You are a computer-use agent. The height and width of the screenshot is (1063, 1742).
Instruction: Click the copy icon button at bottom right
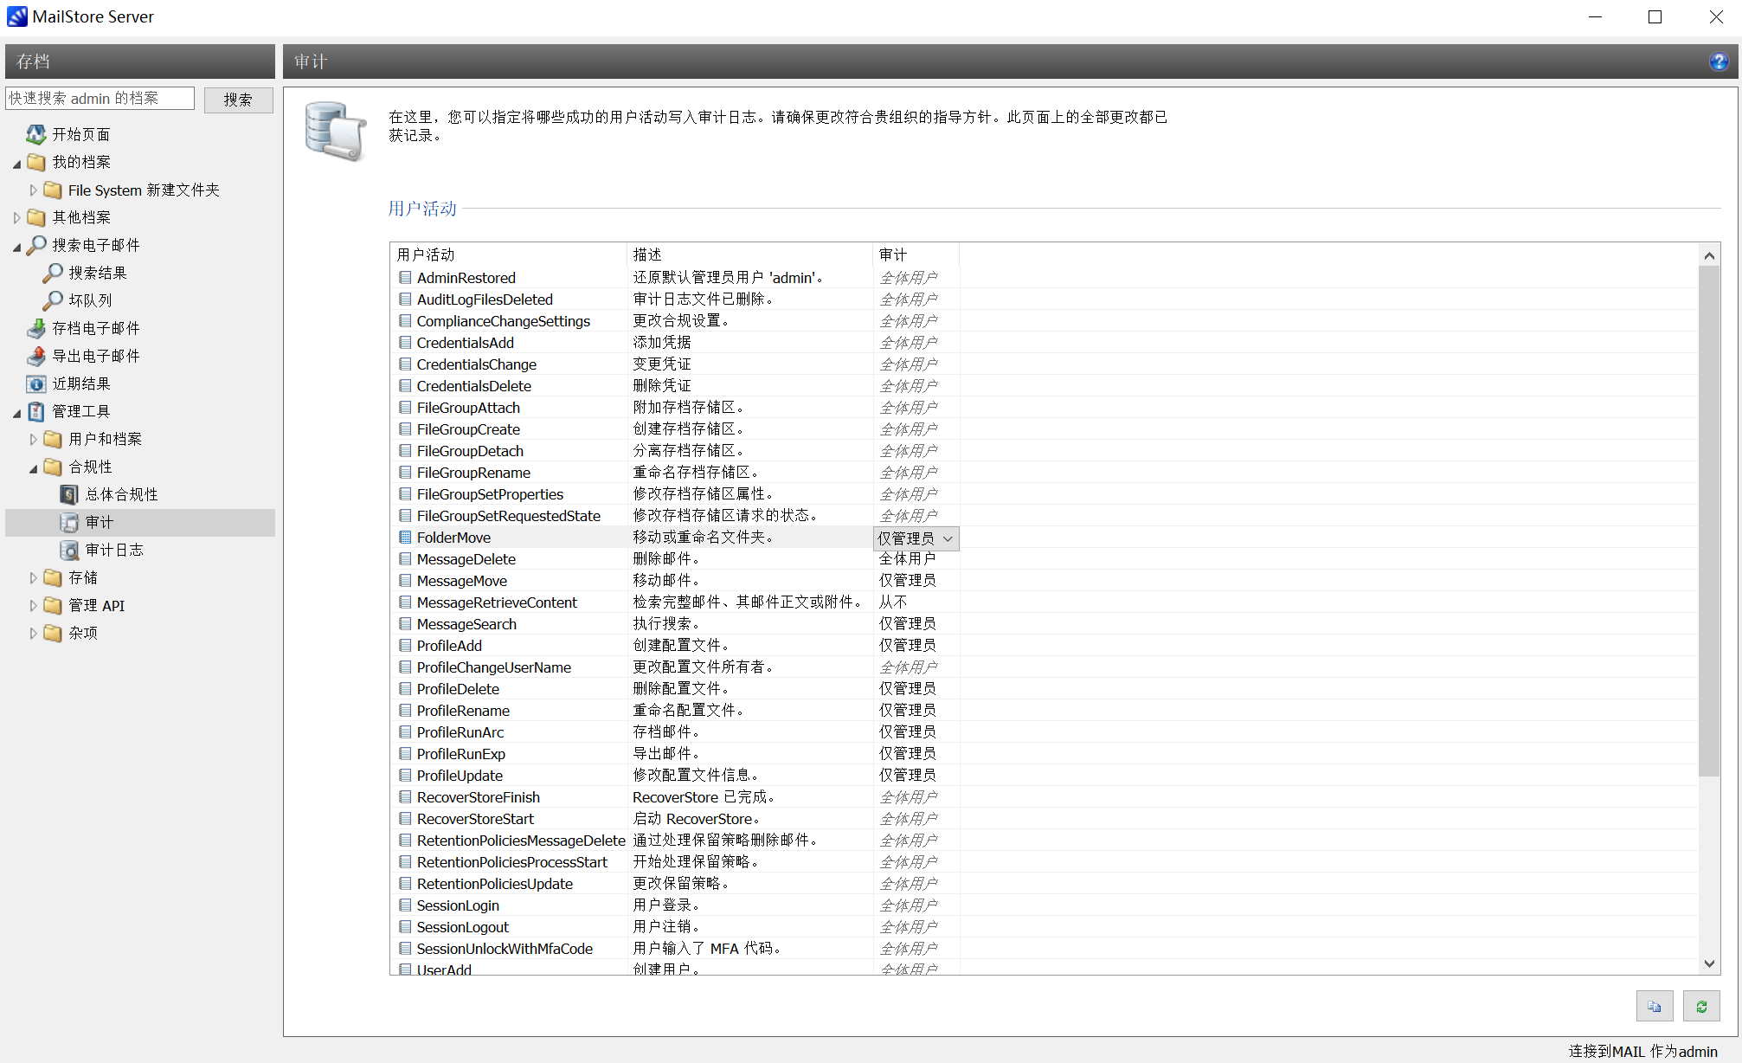(x=1655, y=1007)
